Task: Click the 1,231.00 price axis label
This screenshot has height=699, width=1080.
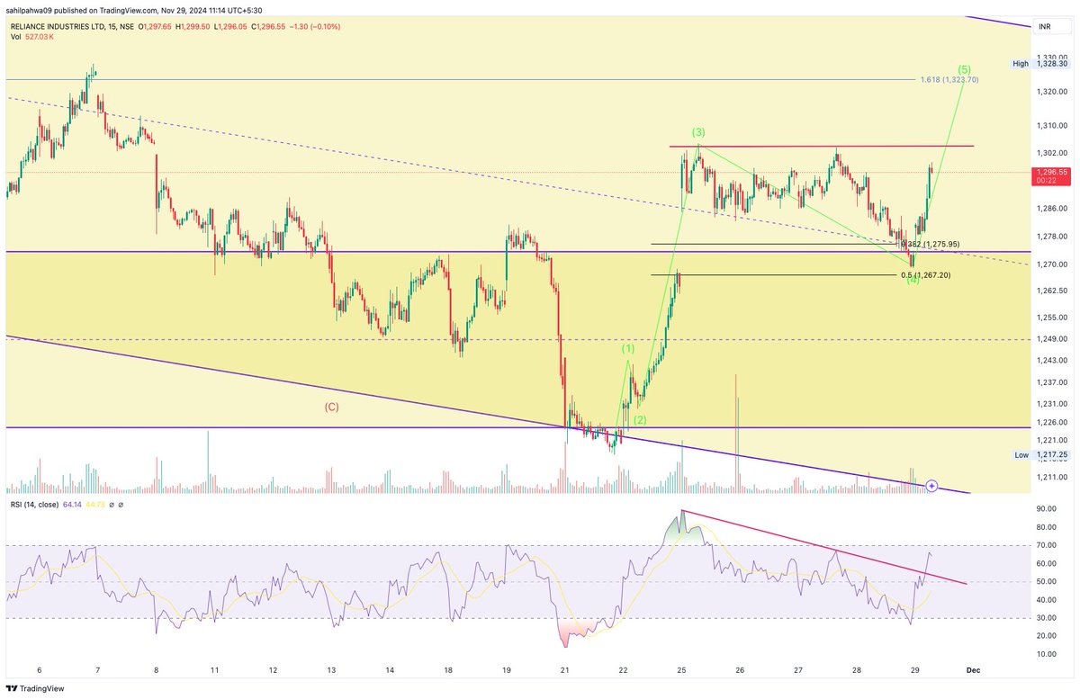Action: [1052, 404]
